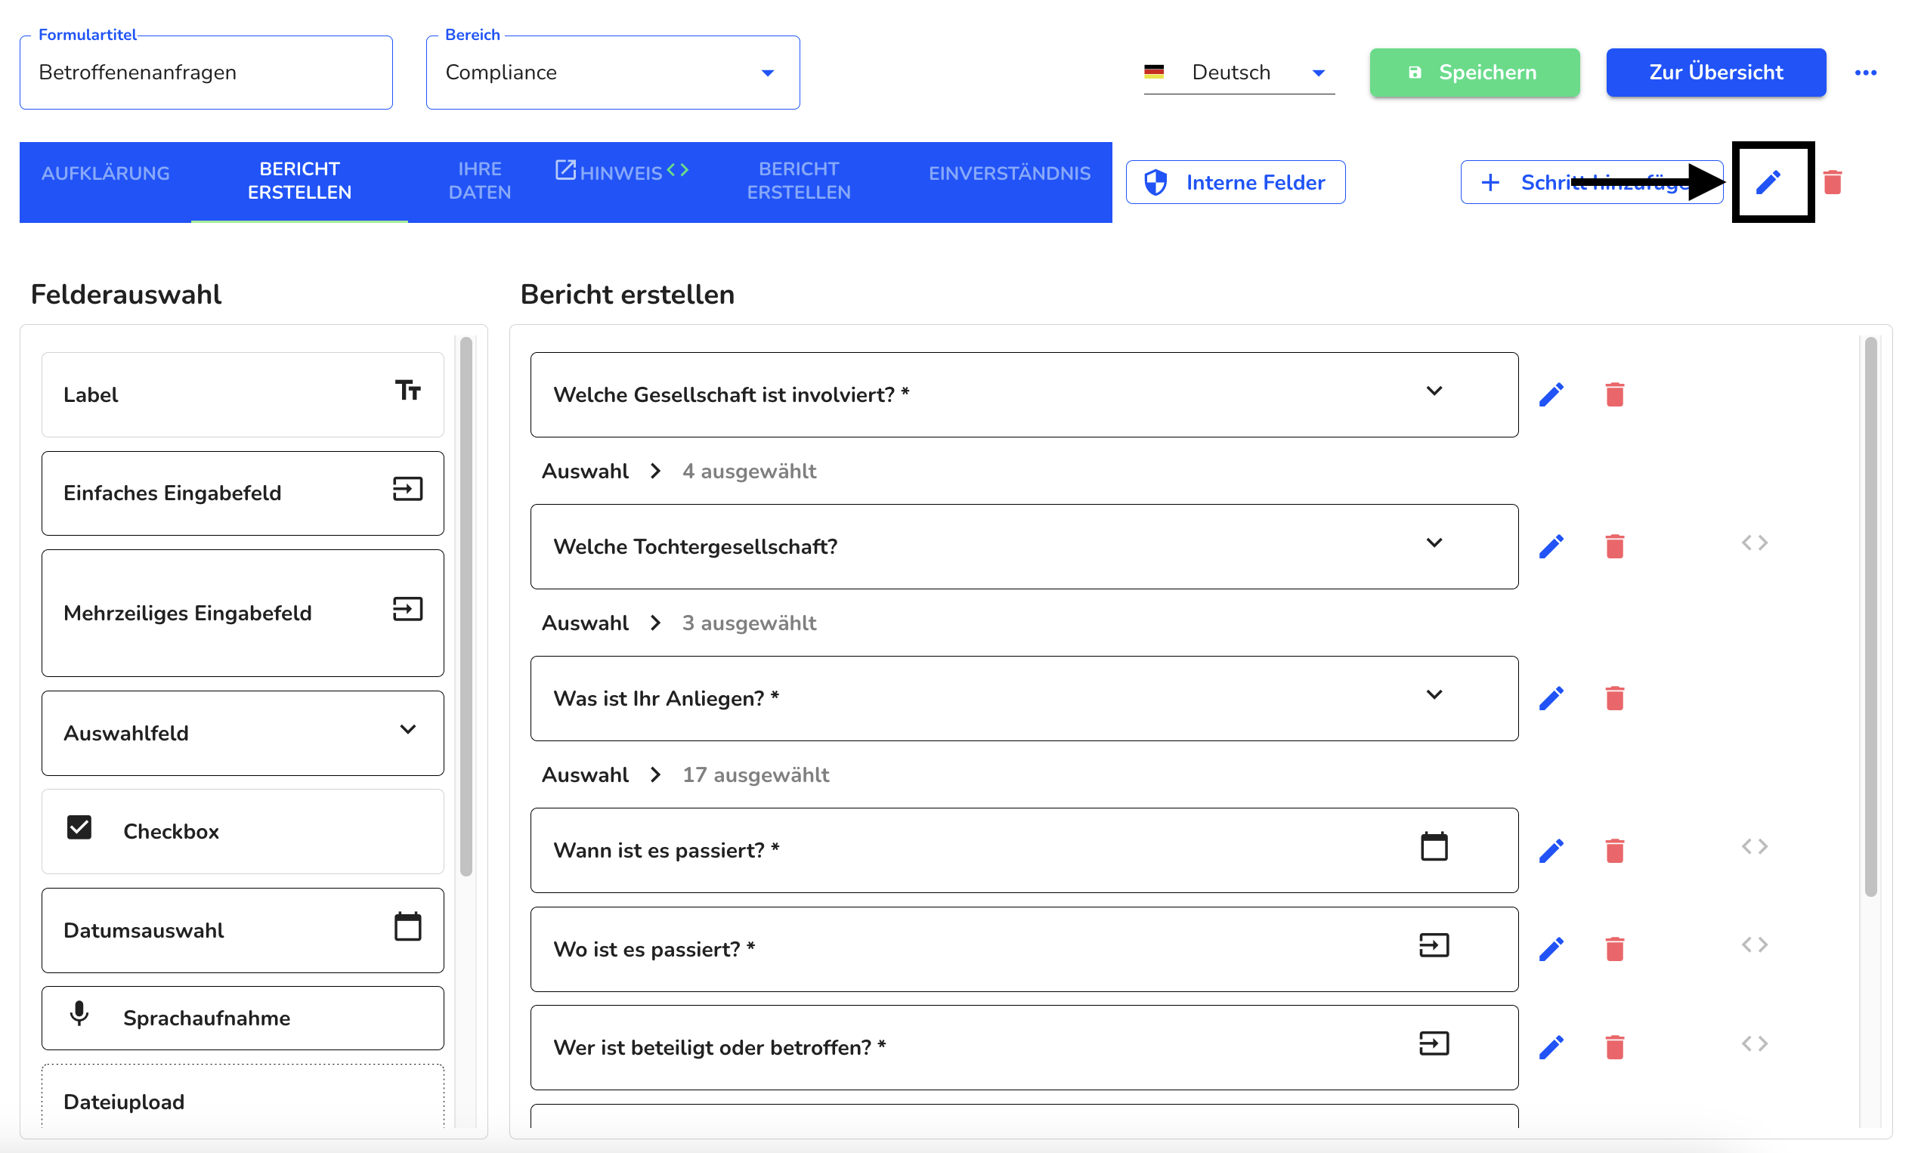Expand the 'Was ist Ihr Anliegen?' dropdown chevron

[x=1434, y=694]
